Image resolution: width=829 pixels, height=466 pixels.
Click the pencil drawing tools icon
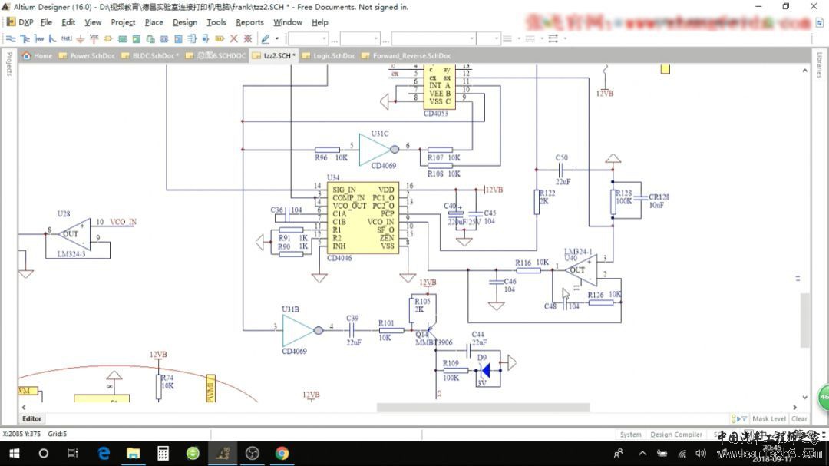266,38
